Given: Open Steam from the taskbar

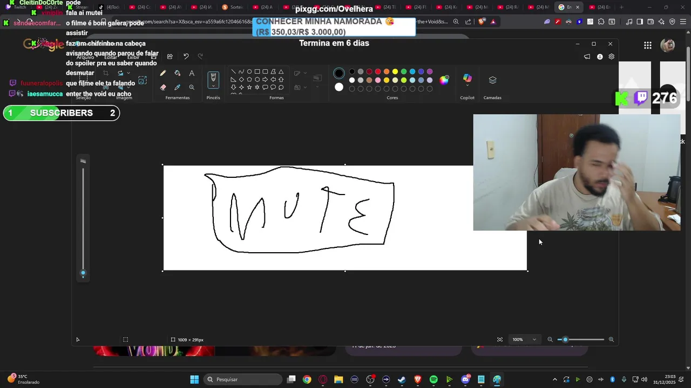Looking at the screenshot, I should (x=402, y=379).
